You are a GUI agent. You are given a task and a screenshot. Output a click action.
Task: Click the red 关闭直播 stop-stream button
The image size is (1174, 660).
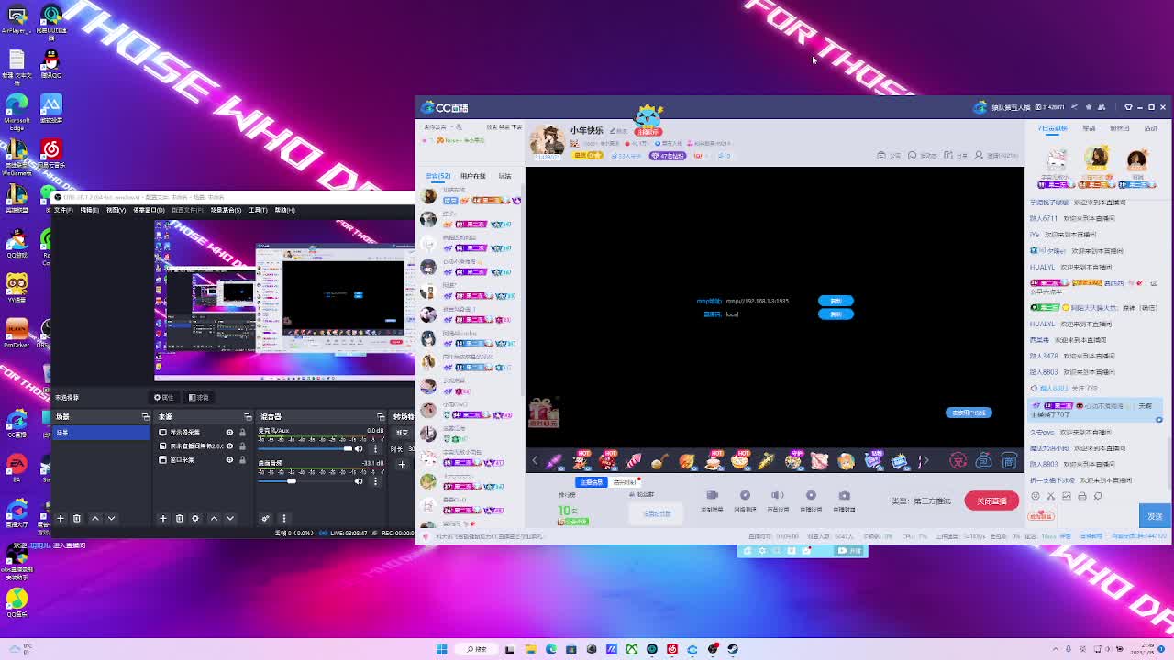[x=991, y=500]
